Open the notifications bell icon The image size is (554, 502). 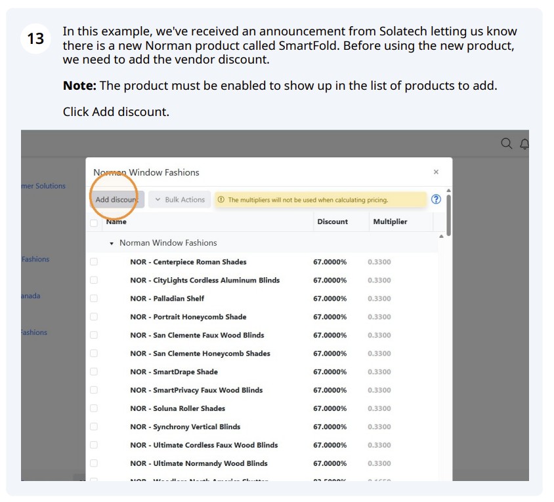(x=524, y=144)
